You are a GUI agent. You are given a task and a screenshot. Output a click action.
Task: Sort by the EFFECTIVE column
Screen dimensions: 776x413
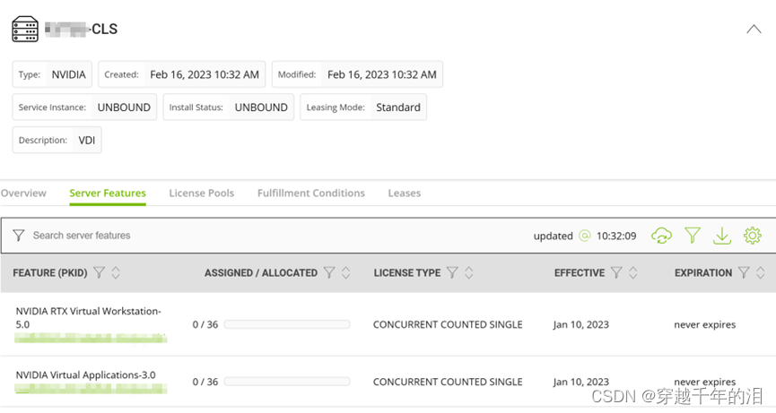633,272
